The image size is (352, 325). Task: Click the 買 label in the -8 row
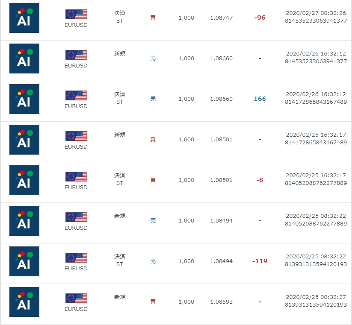point(153,180)
